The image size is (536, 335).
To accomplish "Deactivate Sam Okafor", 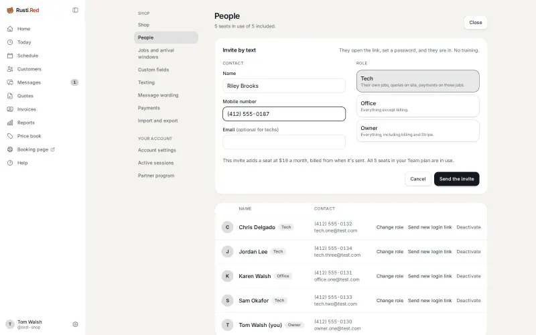I will tap(468, 300).
